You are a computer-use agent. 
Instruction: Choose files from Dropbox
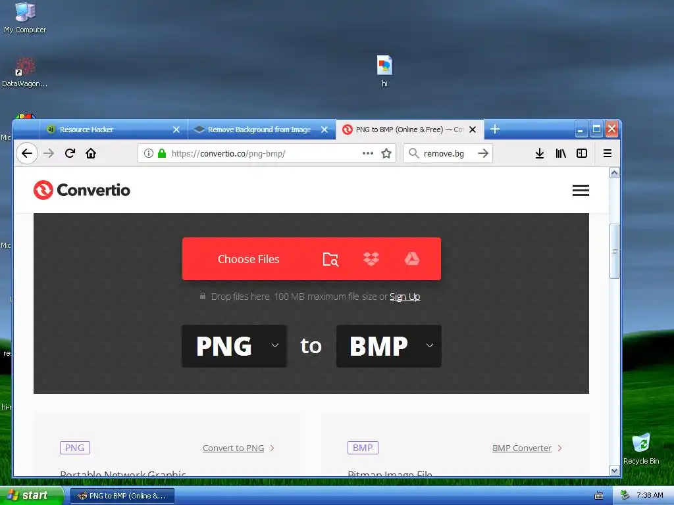coord(371,259)
